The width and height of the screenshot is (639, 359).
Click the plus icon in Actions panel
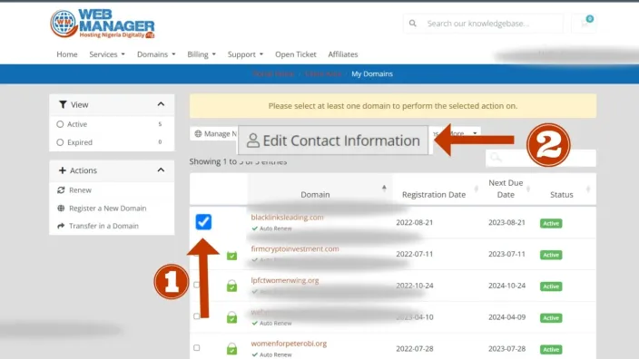tap(63, 170)
